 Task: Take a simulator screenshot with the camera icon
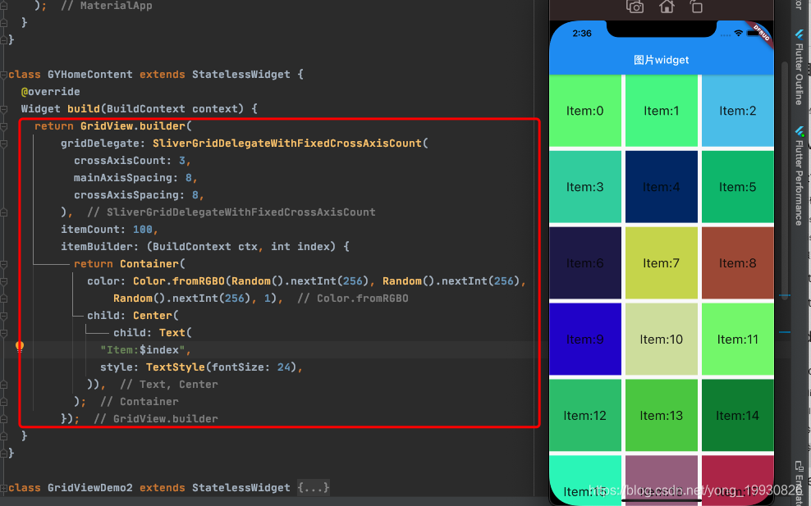[x=635, y=7]
